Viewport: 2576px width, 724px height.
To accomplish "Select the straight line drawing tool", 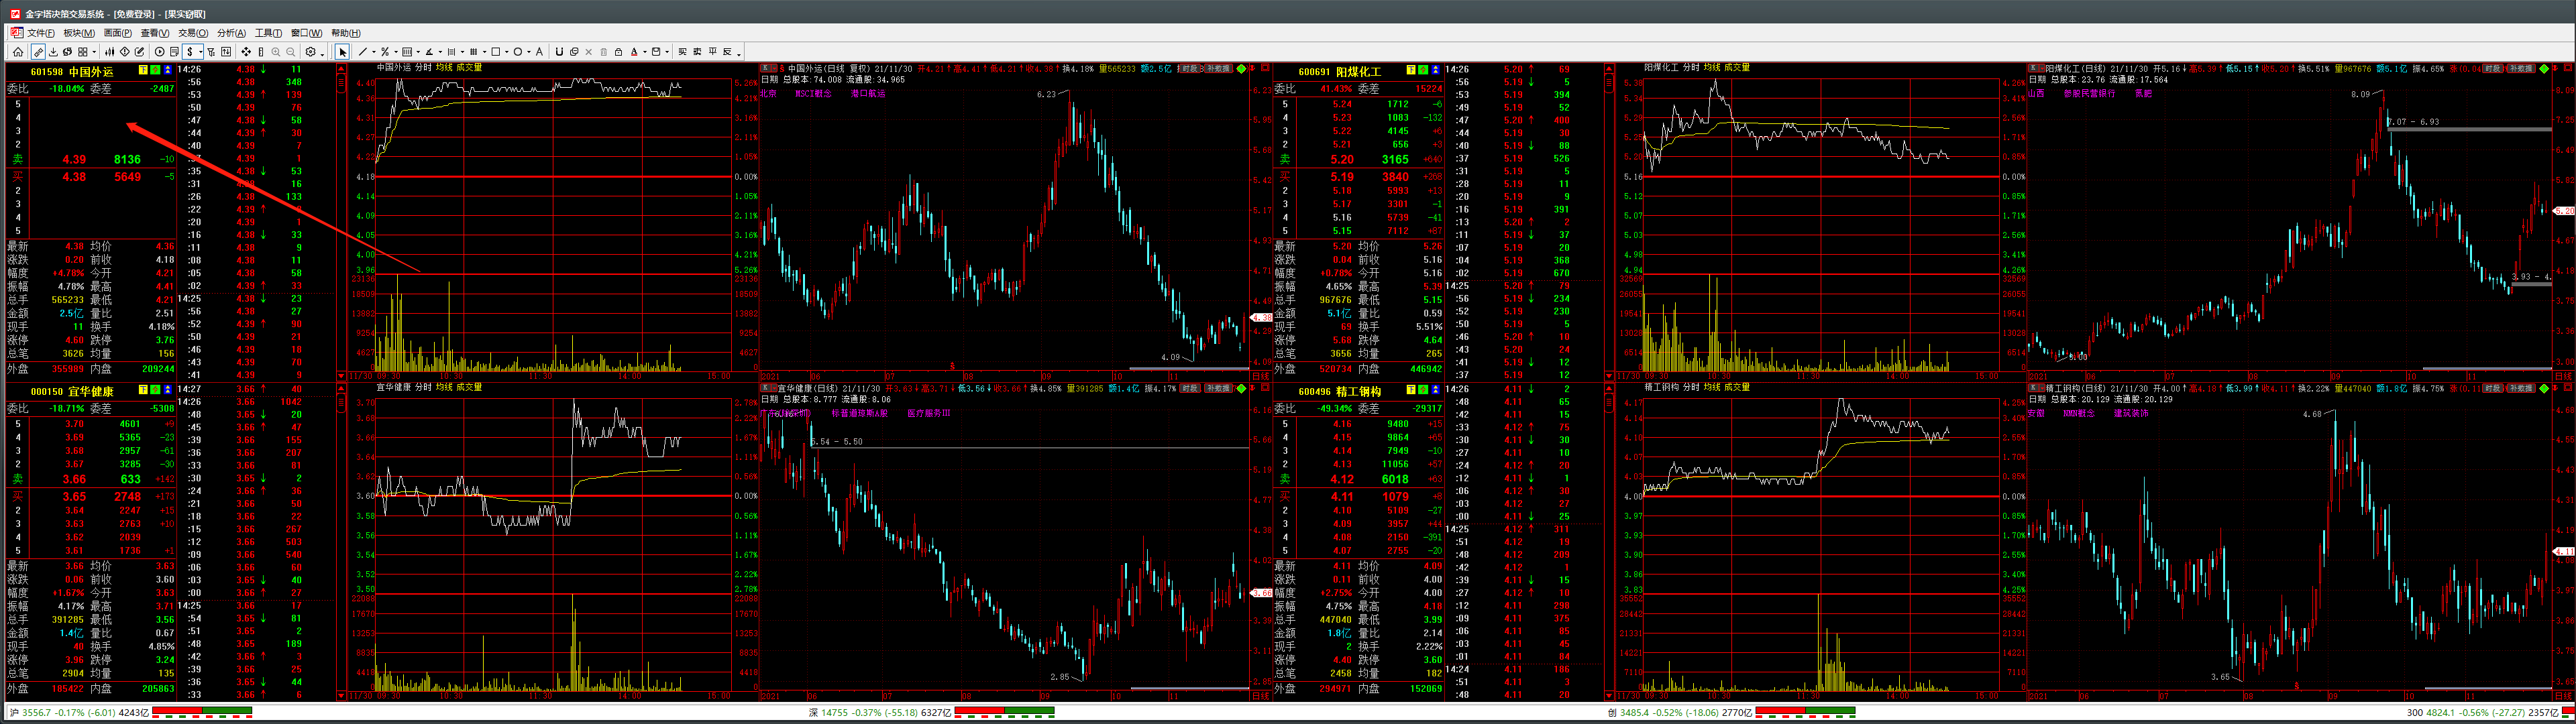I will pyautogui.click(x=363, y=52).
